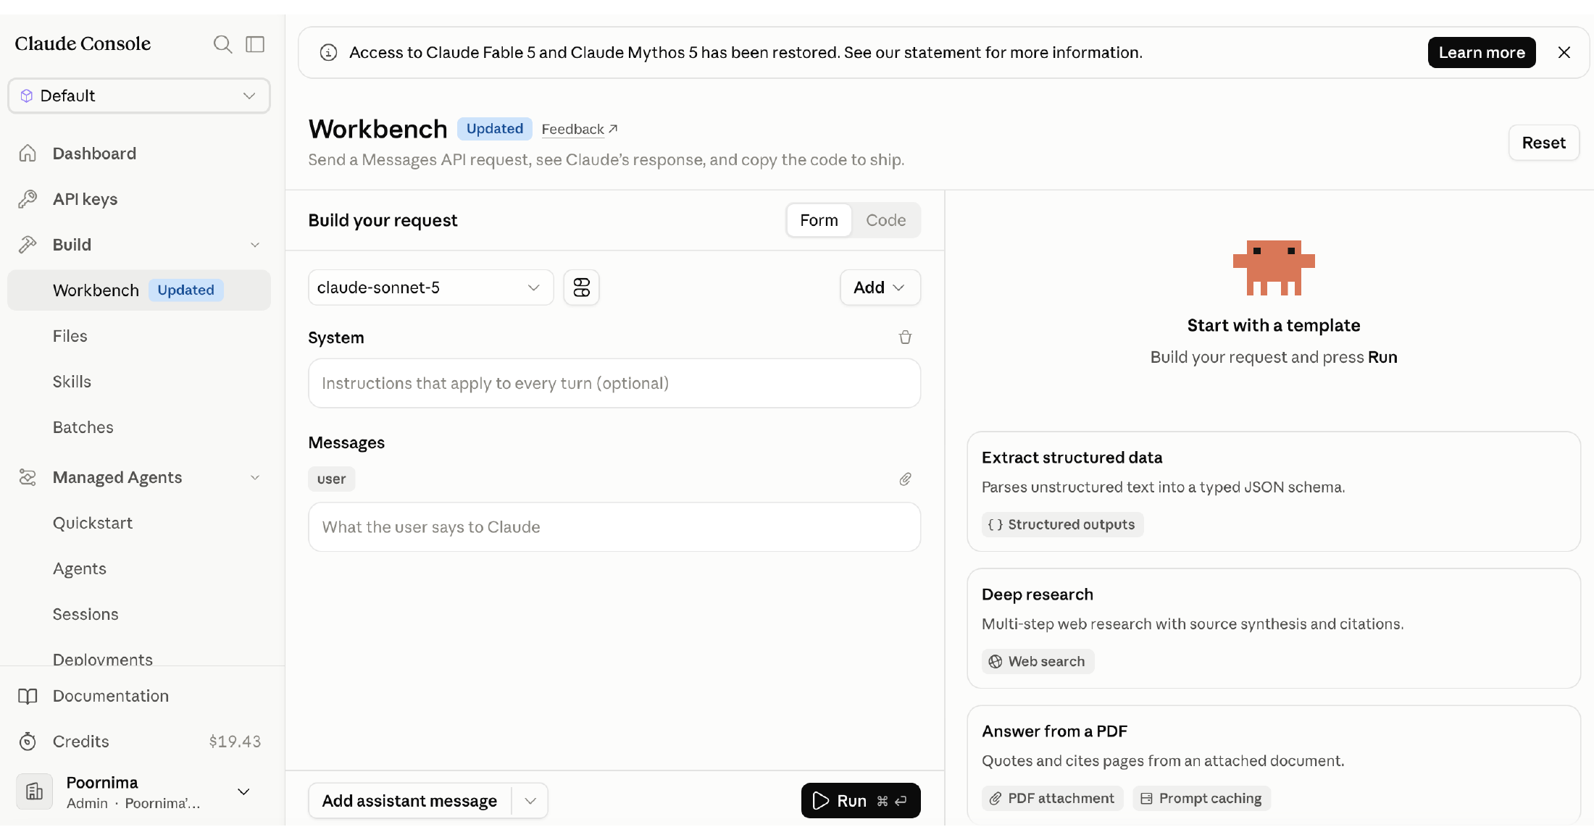Click the Build hammer icon
Image resolution: width=1594 pixels, height=840 pixels.
point(28,245)
